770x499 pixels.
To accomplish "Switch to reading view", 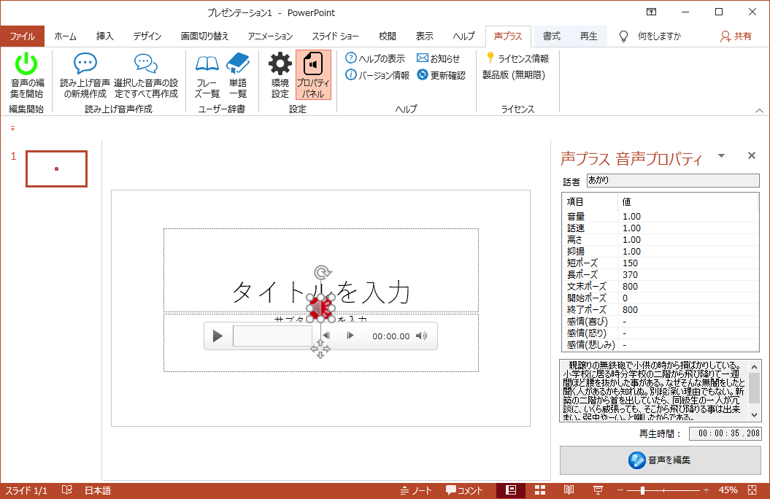I will (x=569, y=490).
